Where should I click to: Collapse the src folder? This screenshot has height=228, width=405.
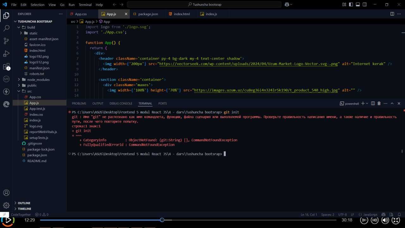tap(40, 91)
